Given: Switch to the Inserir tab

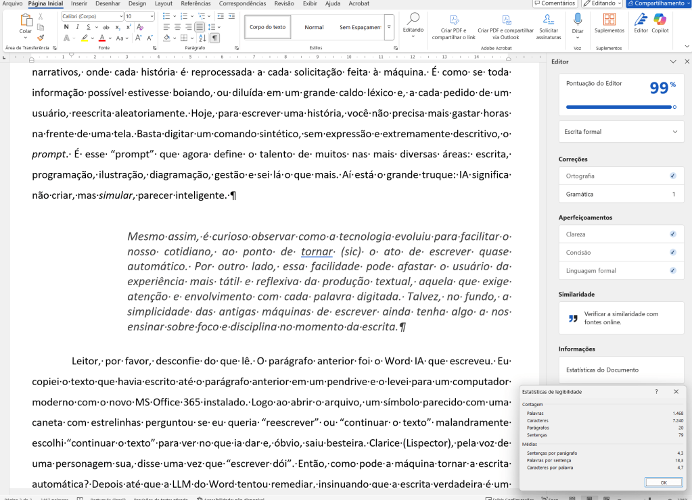Looking at the screenshot, I should [x=79, y=3].
